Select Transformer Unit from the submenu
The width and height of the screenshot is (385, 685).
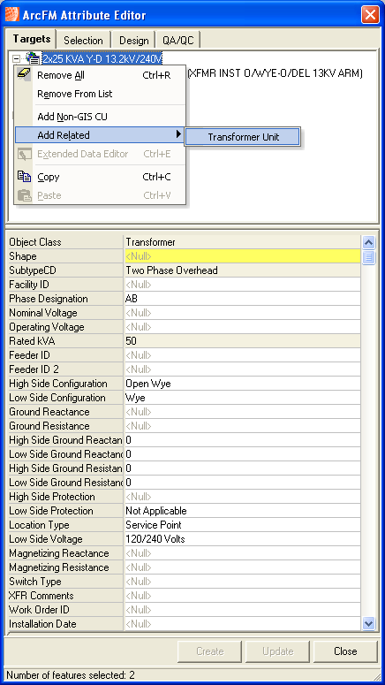coord(243,137)
